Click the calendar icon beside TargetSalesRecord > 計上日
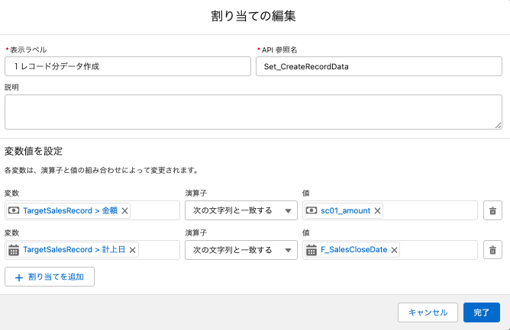 (14, 250)
